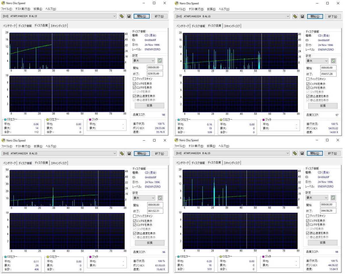Enable クイックスキャン in window ending 029:35.49
Screen dimensions: 345x276
134,79
